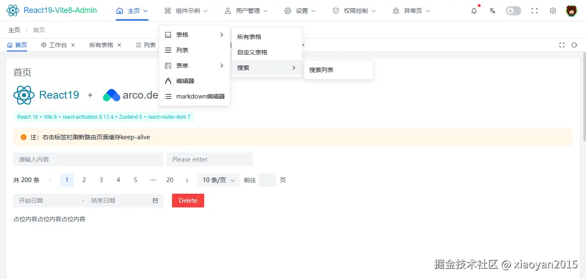The height and width of the screenshot is (279, 586).
Task: Expand the 表格 submenu arrow
Action: pyautogui.click(x=222, y=35)
